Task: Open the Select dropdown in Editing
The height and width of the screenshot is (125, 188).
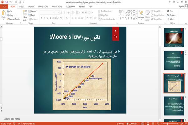Action: point(171,19)
